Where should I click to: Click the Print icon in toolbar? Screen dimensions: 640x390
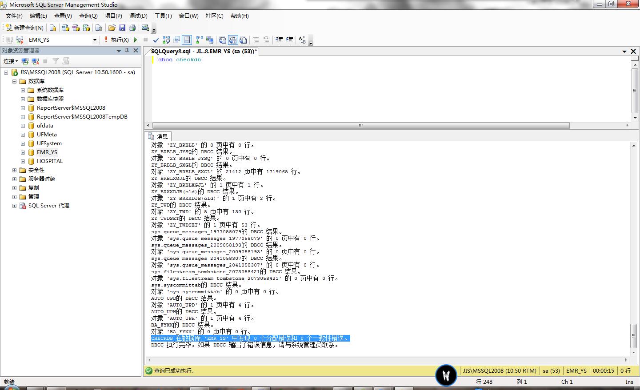[x=132, y=28]
